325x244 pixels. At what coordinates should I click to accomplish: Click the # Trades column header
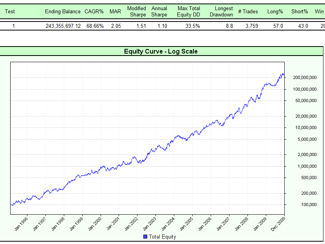248,12
